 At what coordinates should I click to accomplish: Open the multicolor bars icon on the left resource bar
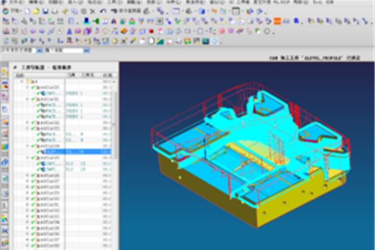click(x=5, y=146)
